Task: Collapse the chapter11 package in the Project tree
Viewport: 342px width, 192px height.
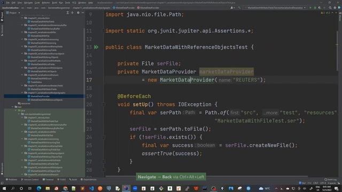Action: tap(22, 92)
